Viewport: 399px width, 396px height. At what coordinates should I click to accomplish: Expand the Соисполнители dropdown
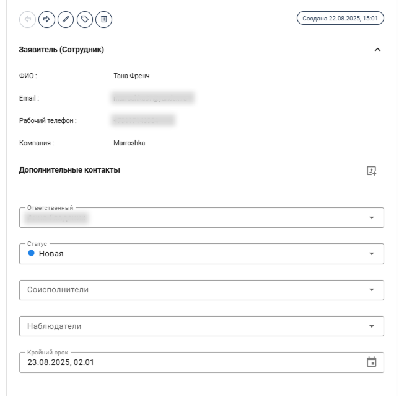[x=201, y=290]
